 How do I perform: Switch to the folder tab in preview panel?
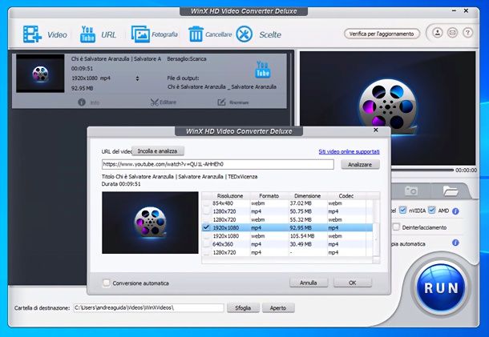(450, 191)
